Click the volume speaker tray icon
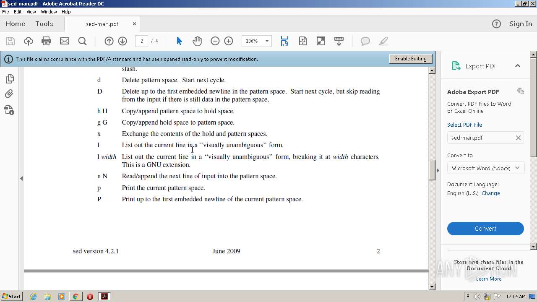The image size is (537, 302). pos(477,297)
